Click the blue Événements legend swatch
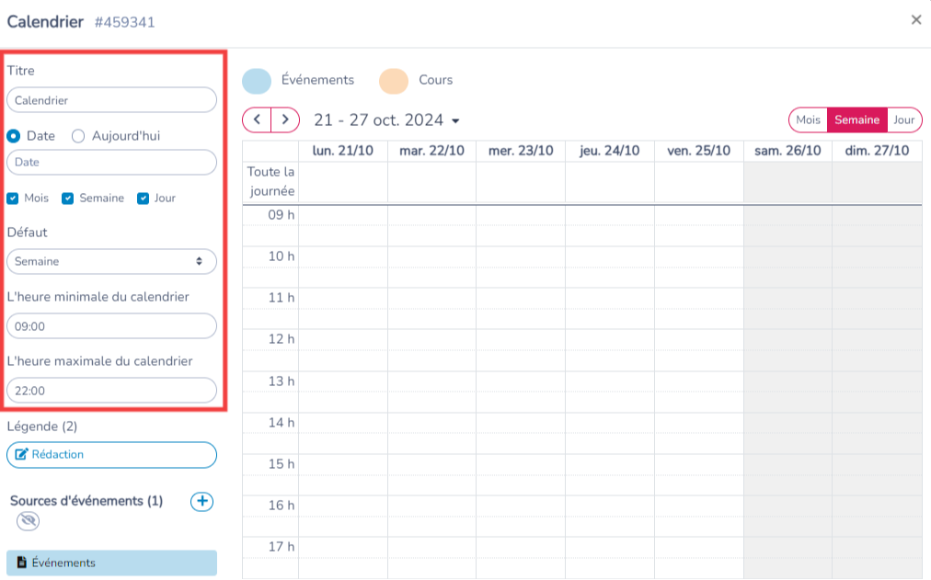 click(x=257, y=81)
